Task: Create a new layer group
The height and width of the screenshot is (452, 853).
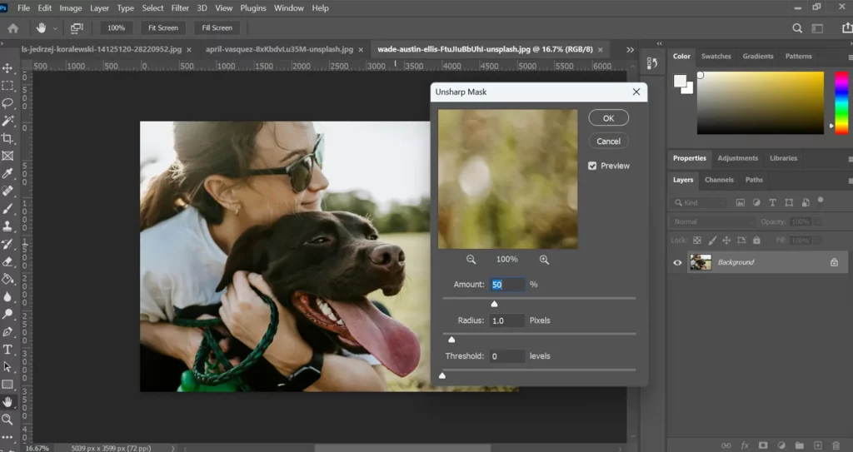Action: (x=799, y=445)
